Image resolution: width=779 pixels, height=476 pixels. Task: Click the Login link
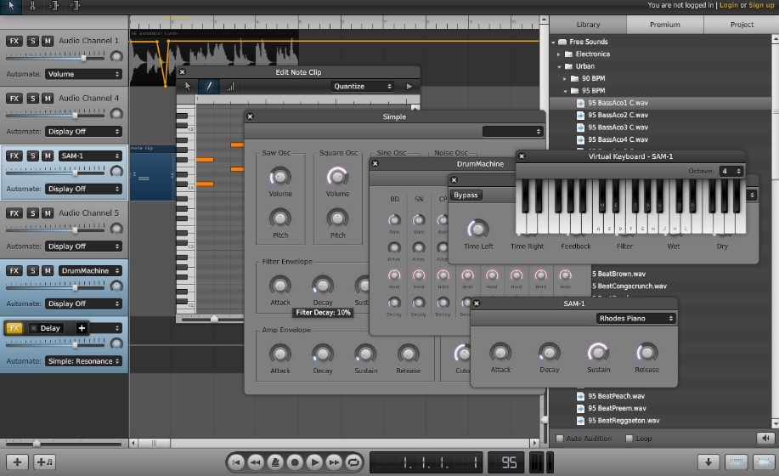(x=728, y=5)
